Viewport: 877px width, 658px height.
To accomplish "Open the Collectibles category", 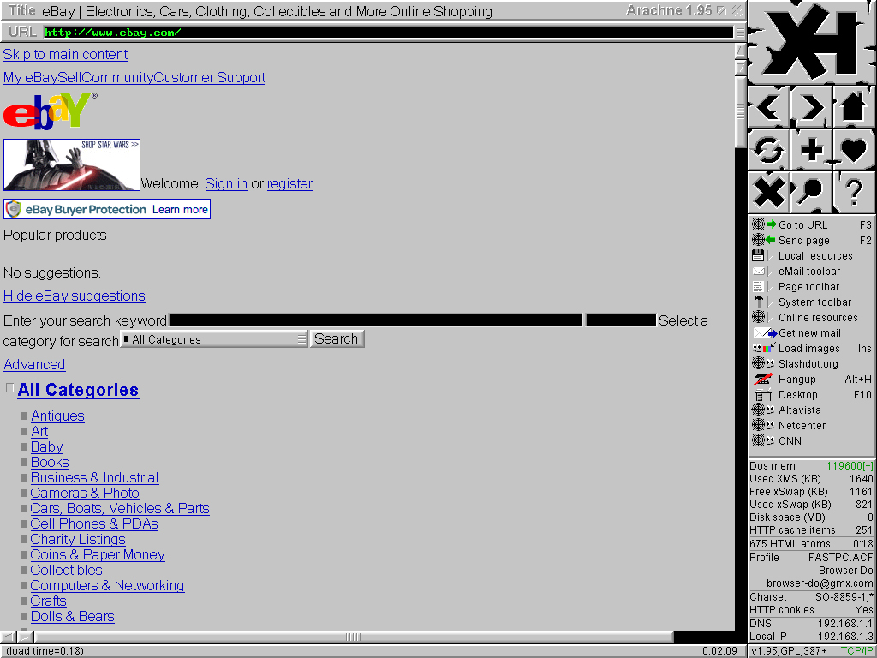I will (67, 570).
